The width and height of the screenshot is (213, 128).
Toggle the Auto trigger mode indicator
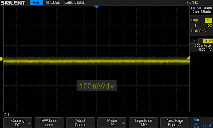[x=36, y=3]
